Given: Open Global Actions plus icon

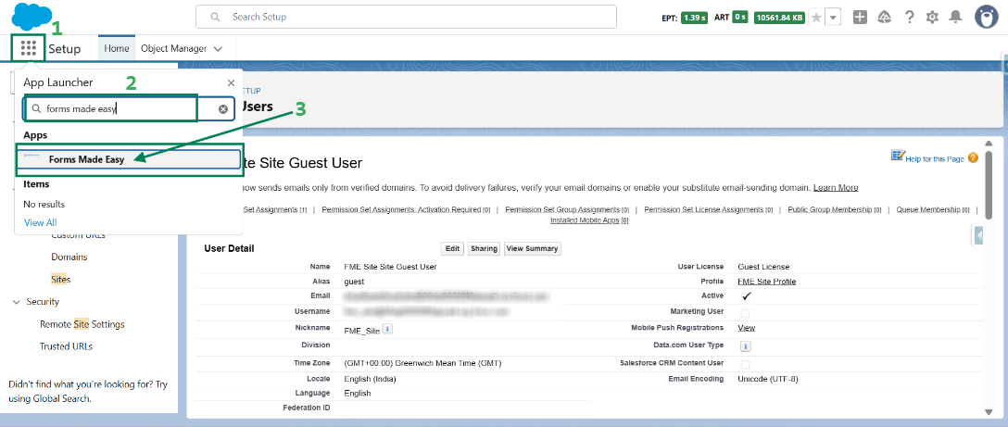Looking at the screenshot, I should (x=860, y=18).
